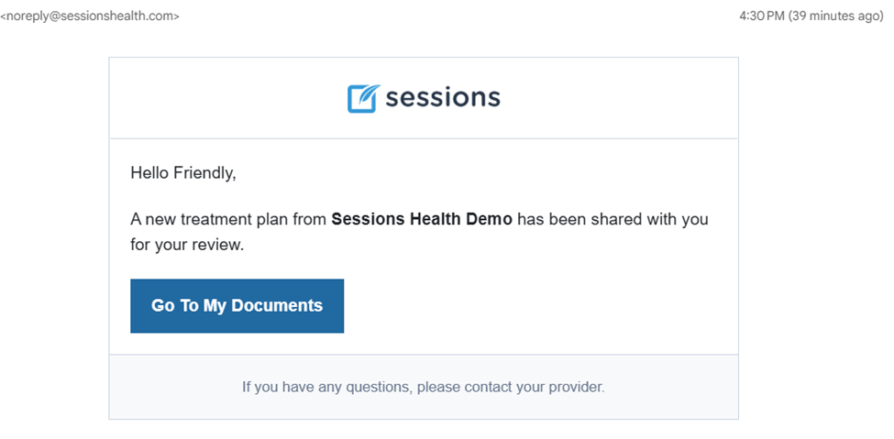The image size is (894, 439).
Task: Click the divider line above the footer
Action: 424,355
